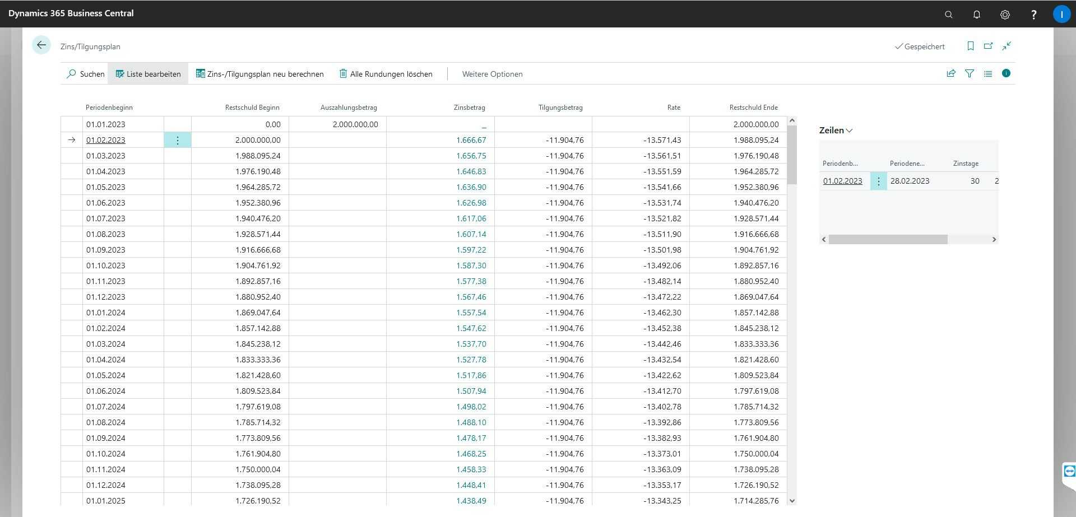Image resolution: width=1076 pixels, height=517 pixels.
Task: Open FactBox line options for 01.02.2023
Action: (x=878, y=181)
